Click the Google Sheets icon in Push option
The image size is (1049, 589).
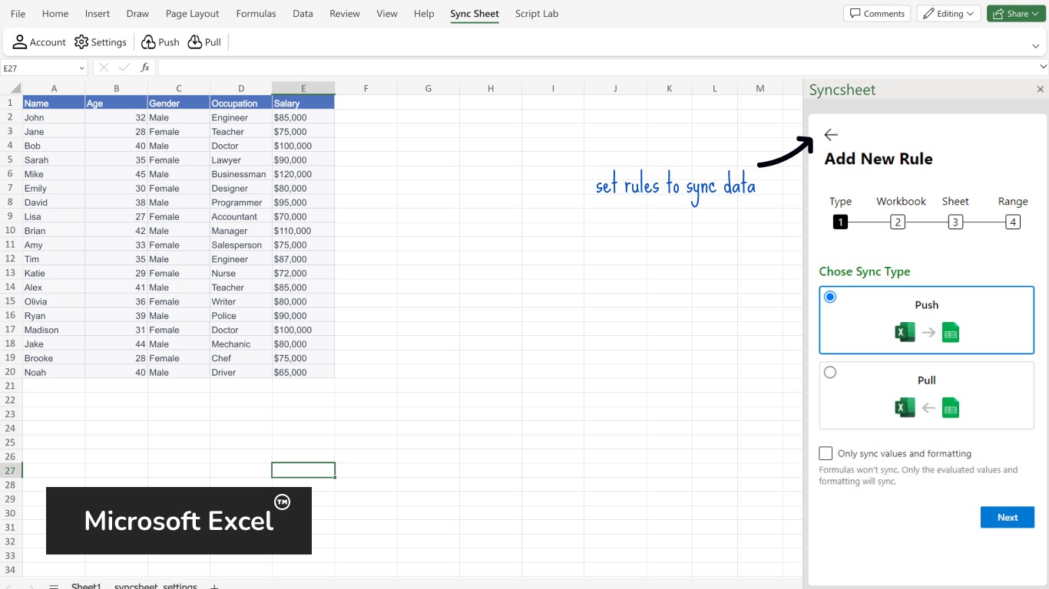pos(951,332)
